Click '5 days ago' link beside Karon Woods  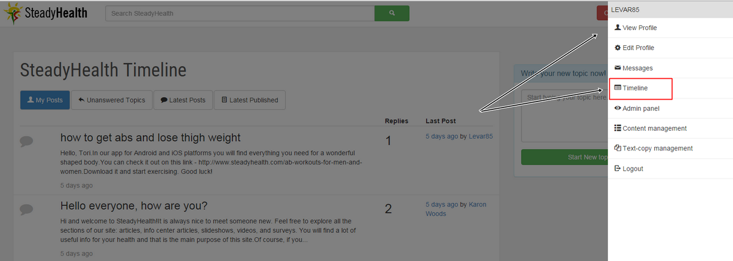pos(442,204)
